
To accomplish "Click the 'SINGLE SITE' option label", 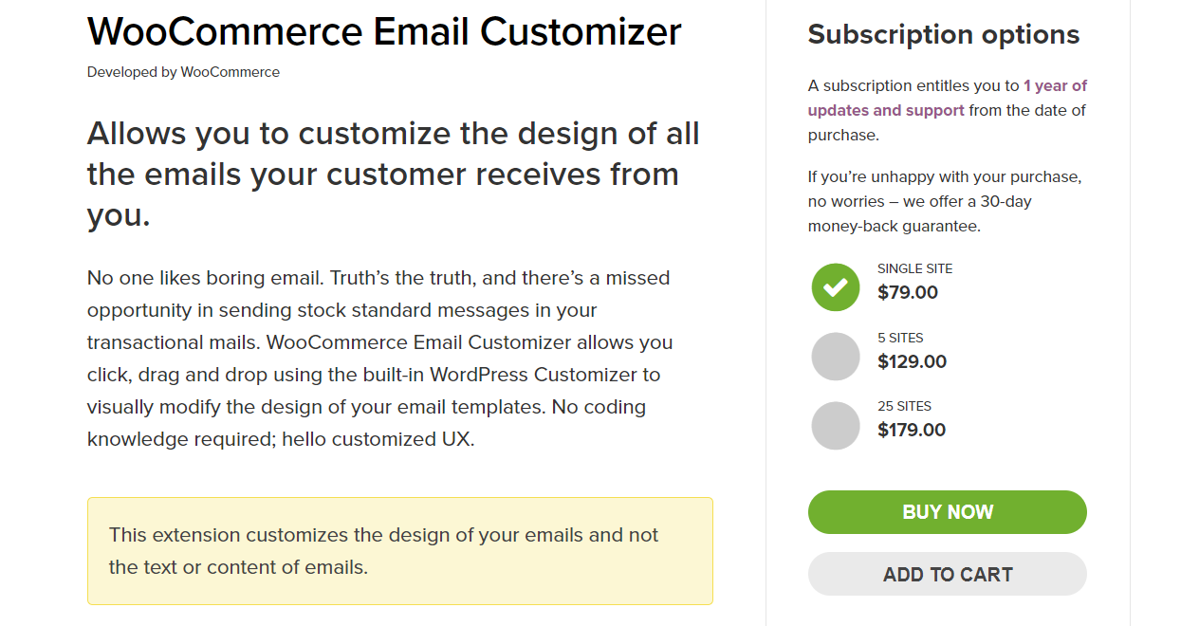I will pos(914,268).
